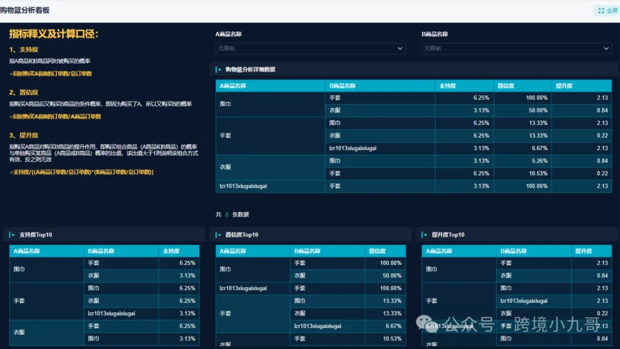This screenshot has height=349, width=620.
Task: Click the chevron arrow of the B商品名称 selector
Action: (606, 49)
